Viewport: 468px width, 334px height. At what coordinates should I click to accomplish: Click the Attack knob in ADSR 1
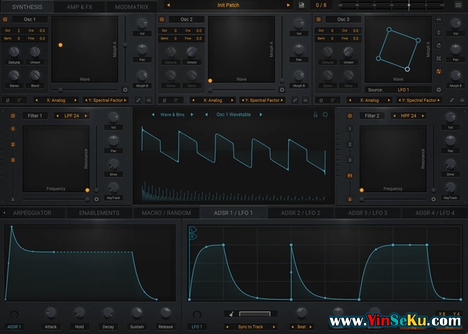coord(50,313)
